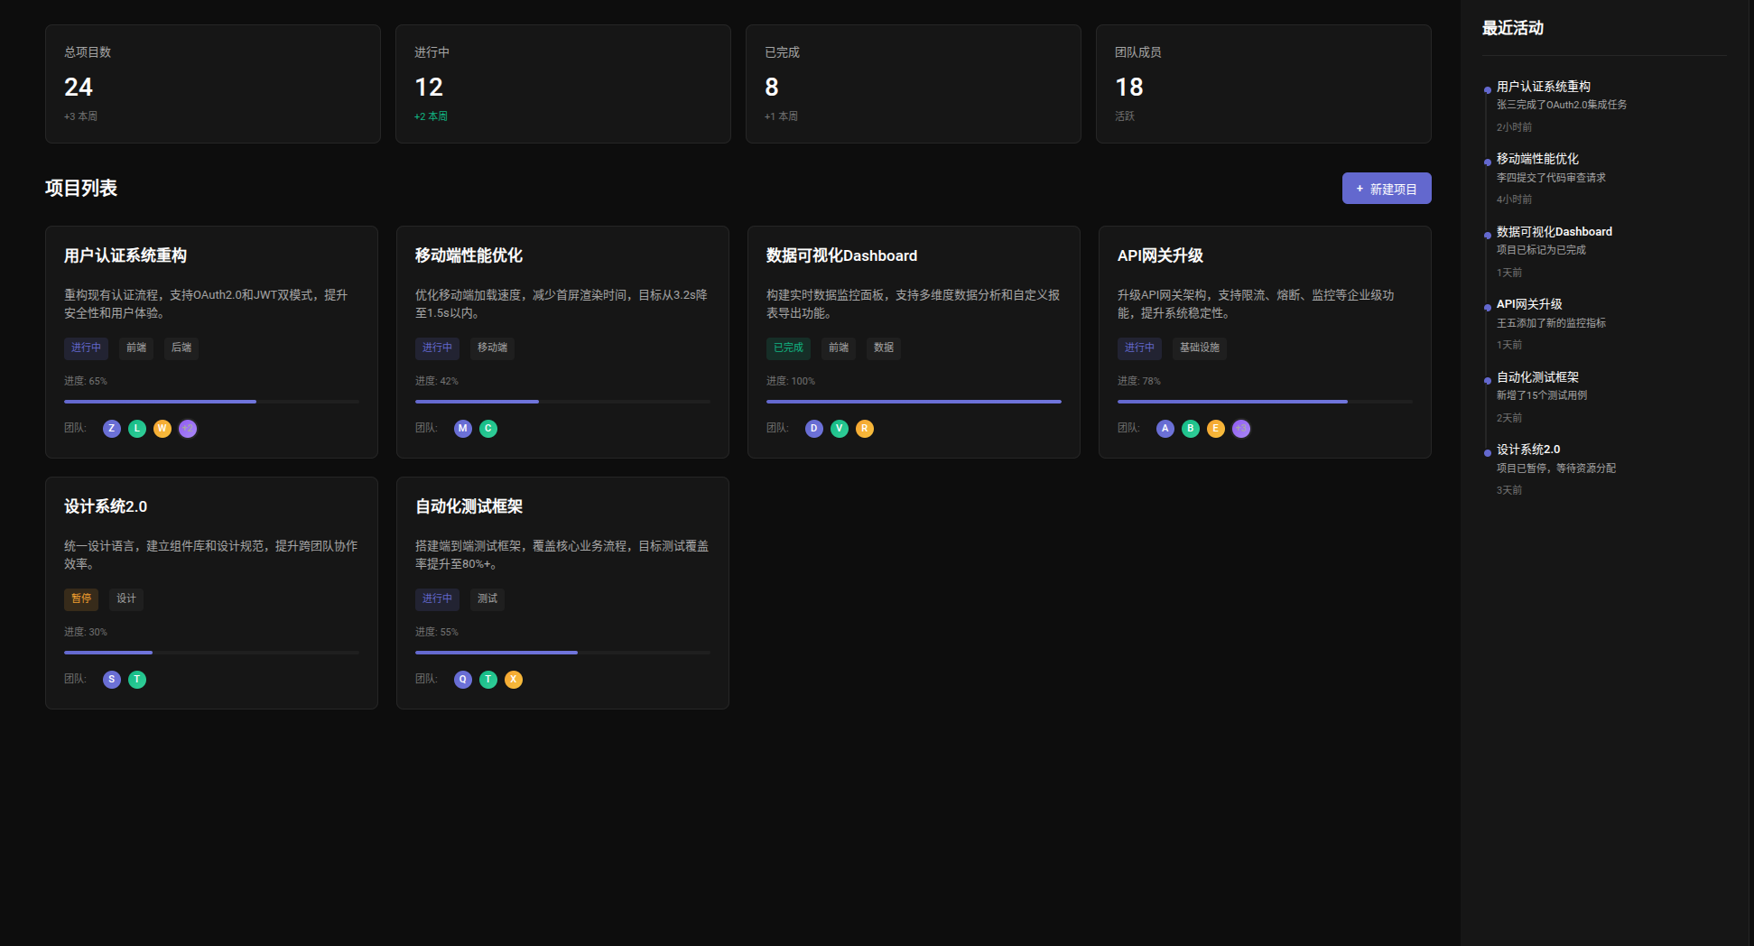Click avatar A on API网关升级 card
Screen dimensions: 1754x946
(x=1165, y=429)
